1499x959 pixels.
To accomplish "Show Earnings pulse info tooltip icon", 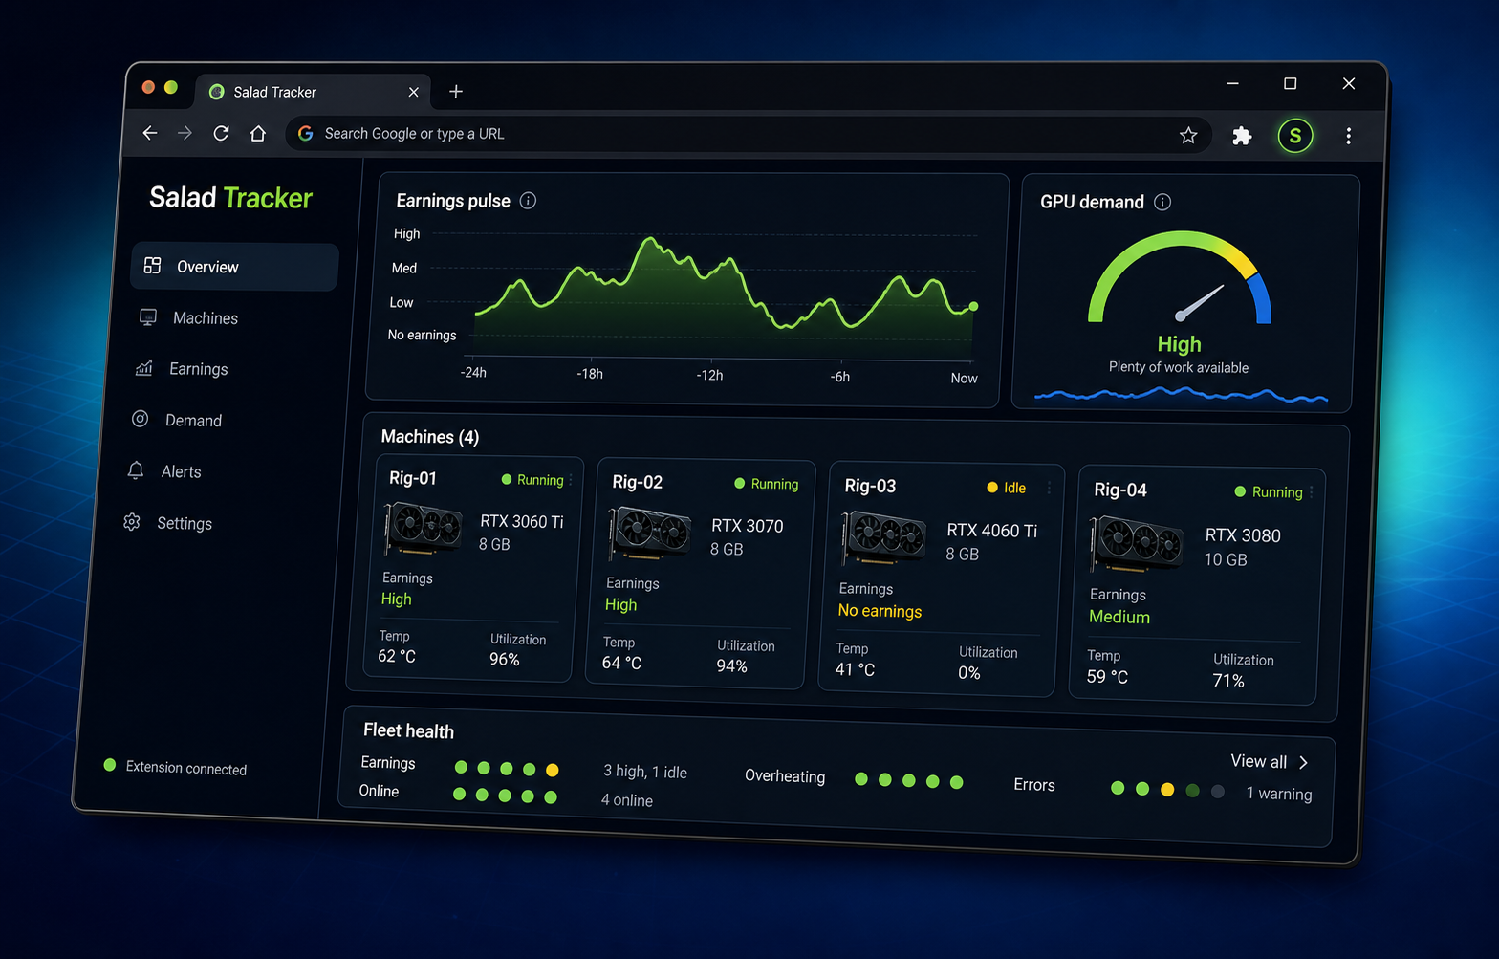I will point(528,201).
